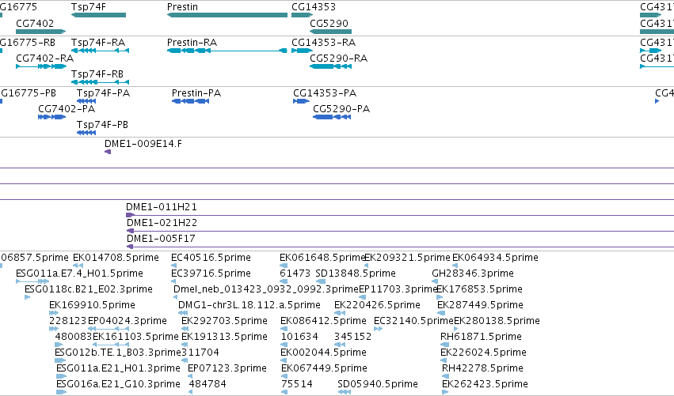Click the Prestin-PA CDS glyph
The width and height of the screenshot is (674, 396).
click(x=190, y=101)
